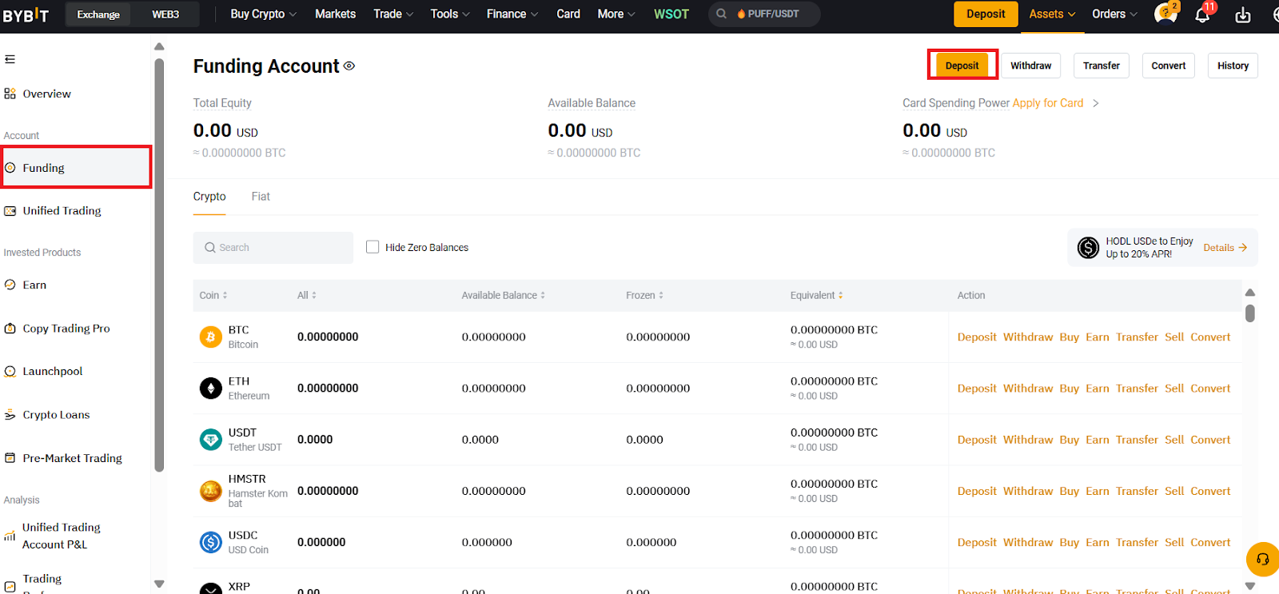The height and width of the screenshot is (594, 1279).
Task: Click the ETH coin icon
Action: pos(210,388)
